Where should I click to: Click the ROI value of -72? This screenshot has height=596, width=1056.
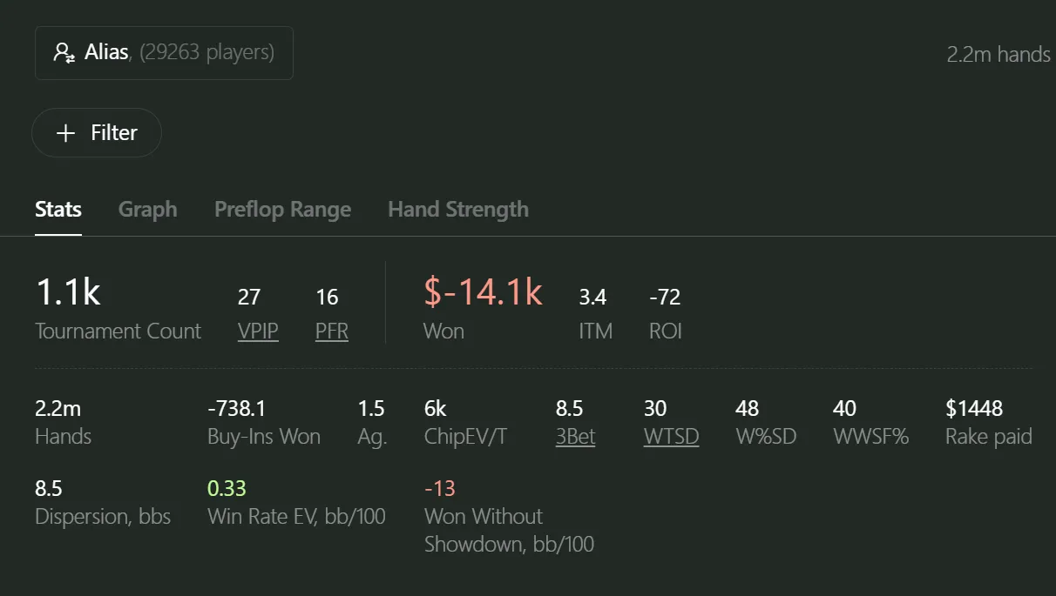click(x=665, y=298)
